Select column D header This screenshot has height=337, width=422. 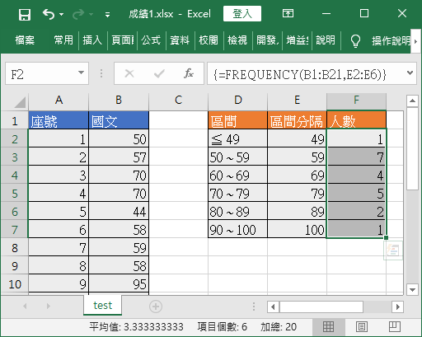tap(238, 101)
